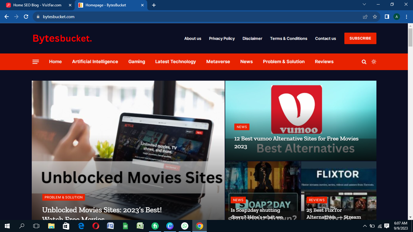Open the vumoo alternatives article
The image size is (413, 232).
(296, 139)
